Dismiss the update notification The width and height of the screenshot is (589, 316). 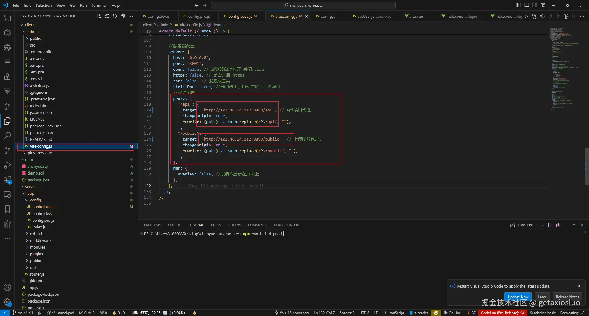(579, 286)
